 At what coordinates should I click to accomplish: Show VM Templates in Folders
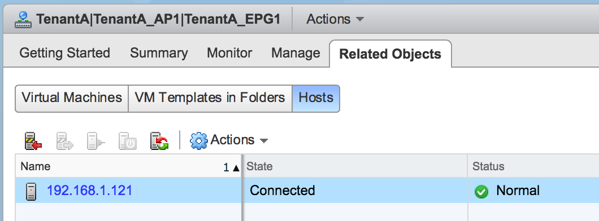210,98
